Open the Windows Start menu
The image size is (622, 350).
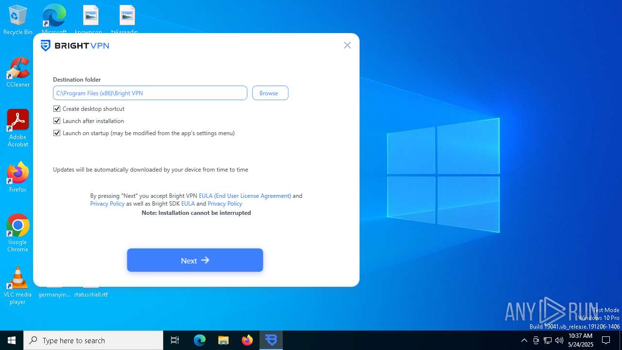click(12, 340)
